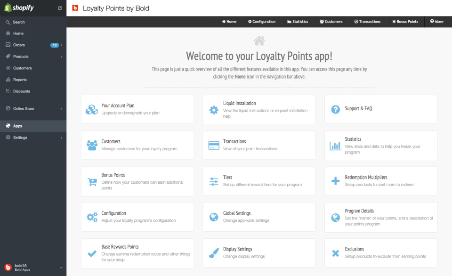Screen dimensions: 452x276
Task: Click the Exclusions X icon
Action: tap(335, 253)
